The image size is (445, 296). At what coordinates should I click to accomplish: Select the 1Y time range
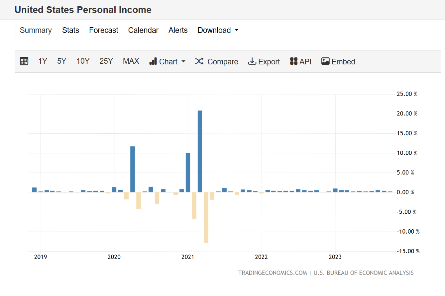pyautogui.click(x=43, y=61)
